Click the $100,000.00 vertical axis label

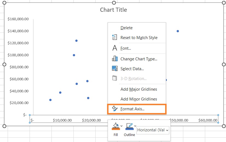pyautogui.click(x=18, y=55)
